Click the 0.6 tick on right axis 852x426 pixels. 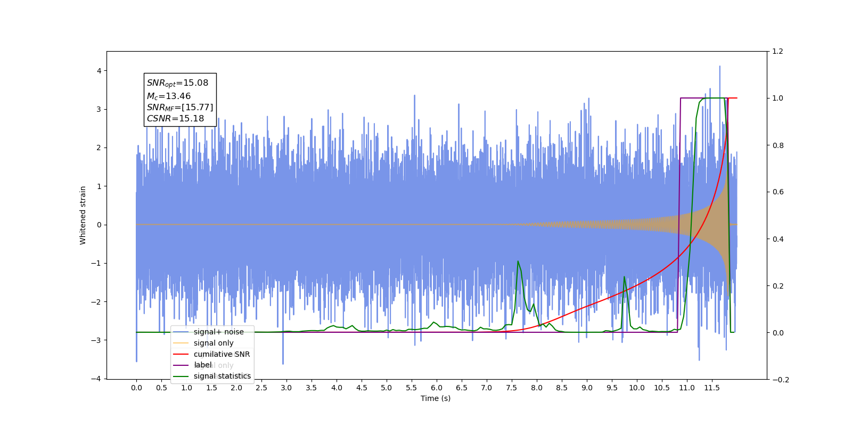pyautogui.click(x=778, y=192)
